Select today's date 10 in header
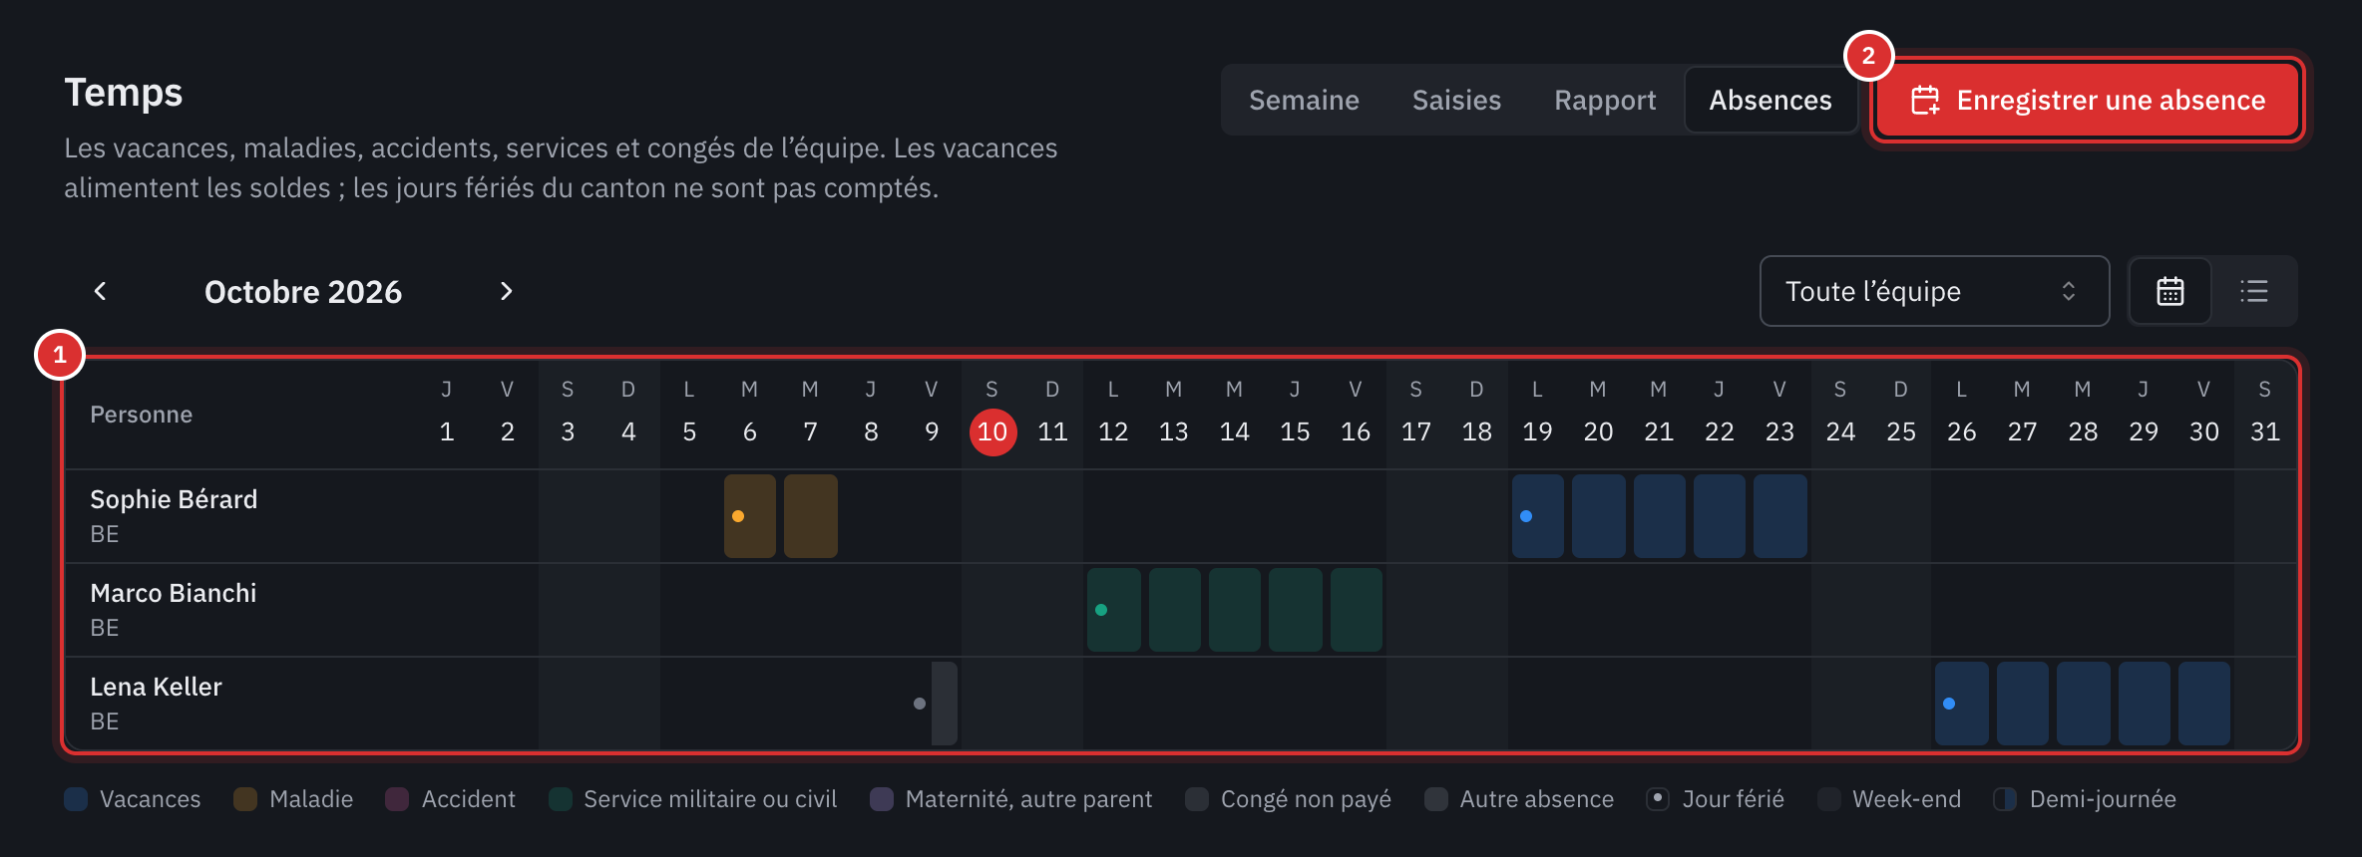Screen dimensions: 2362x857 point(992,431)
